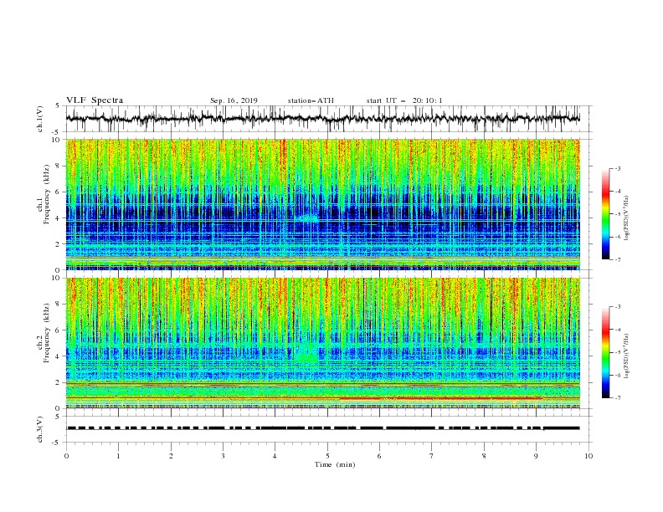This screenshot has height=512, width=663.
Task: Click the "-3" label on ch.1 colorbar
Action: click(618, 168)
